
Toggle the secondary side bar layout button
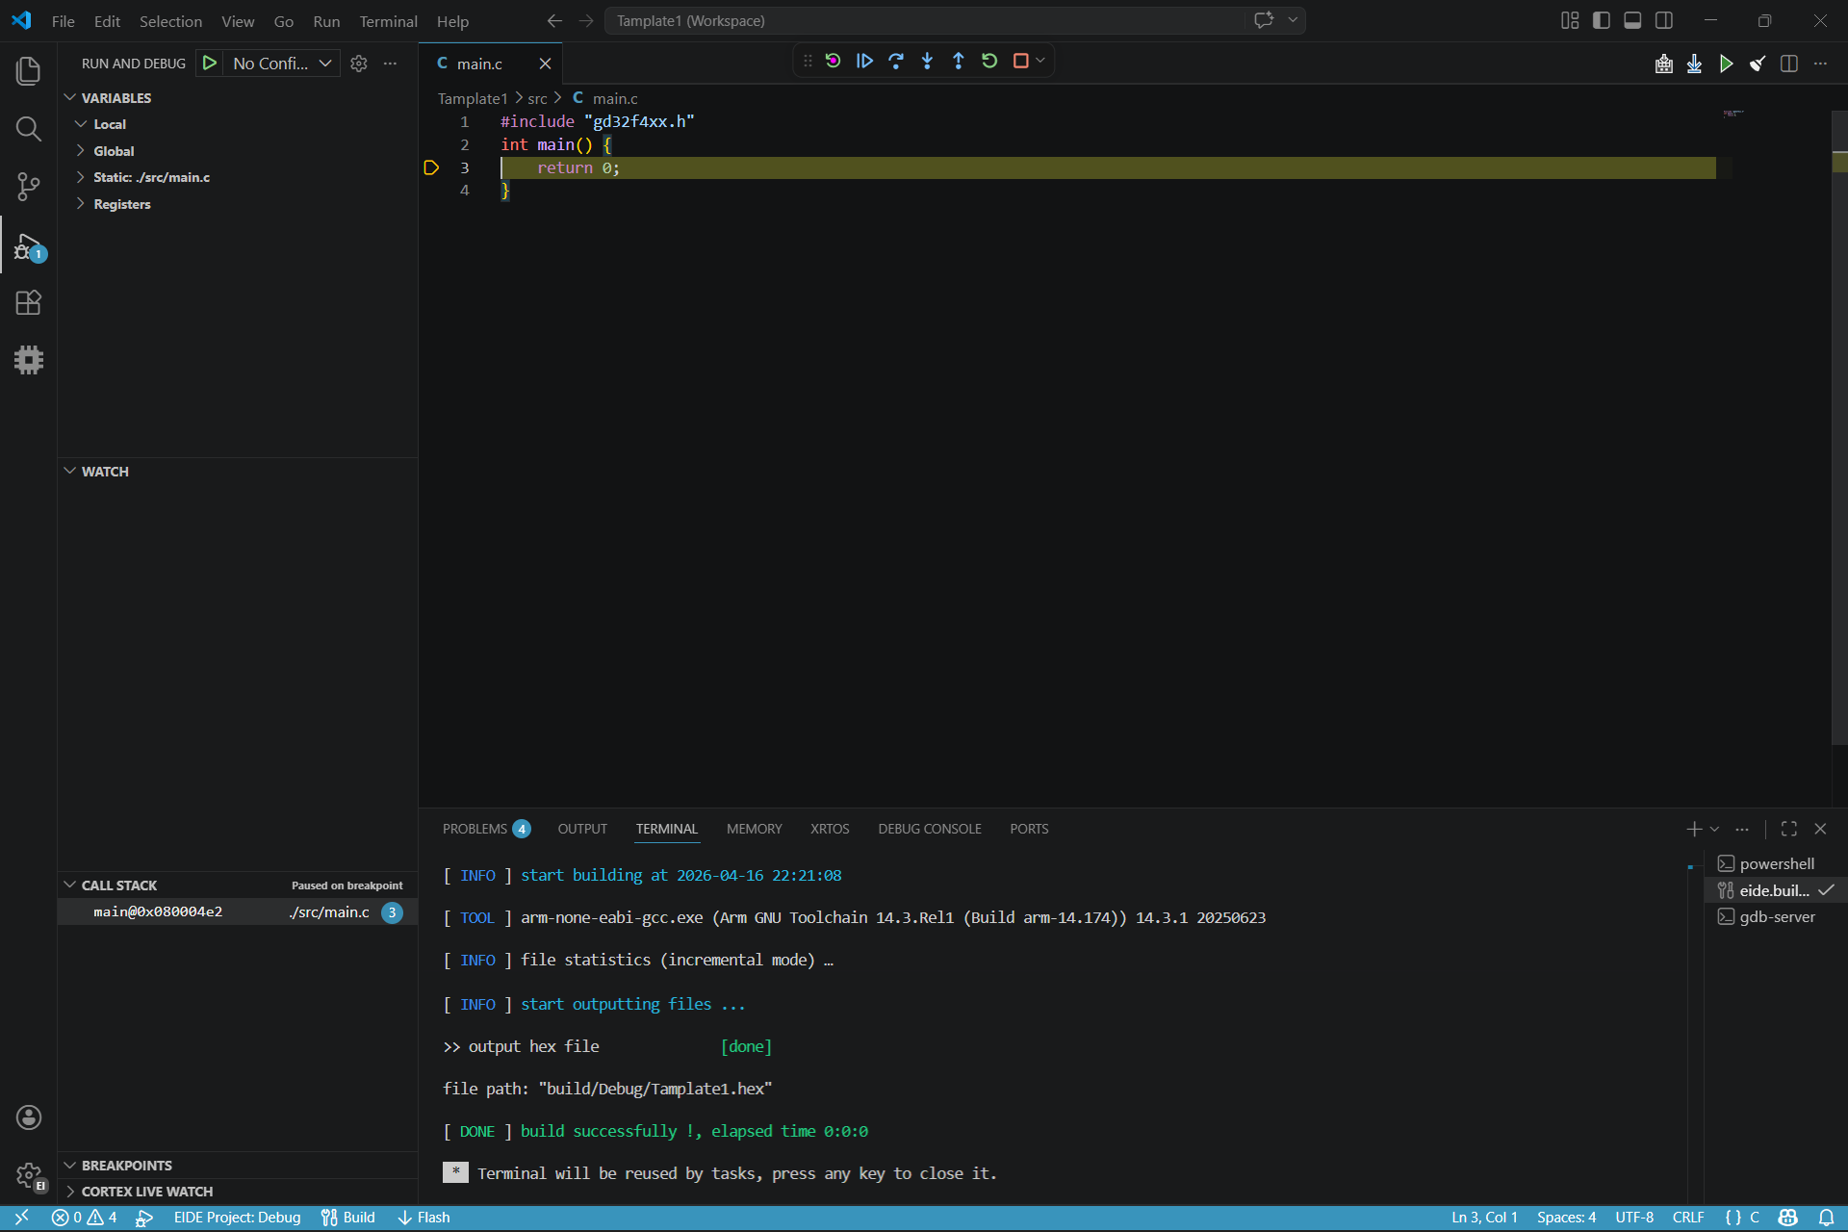pos(1664,20)
